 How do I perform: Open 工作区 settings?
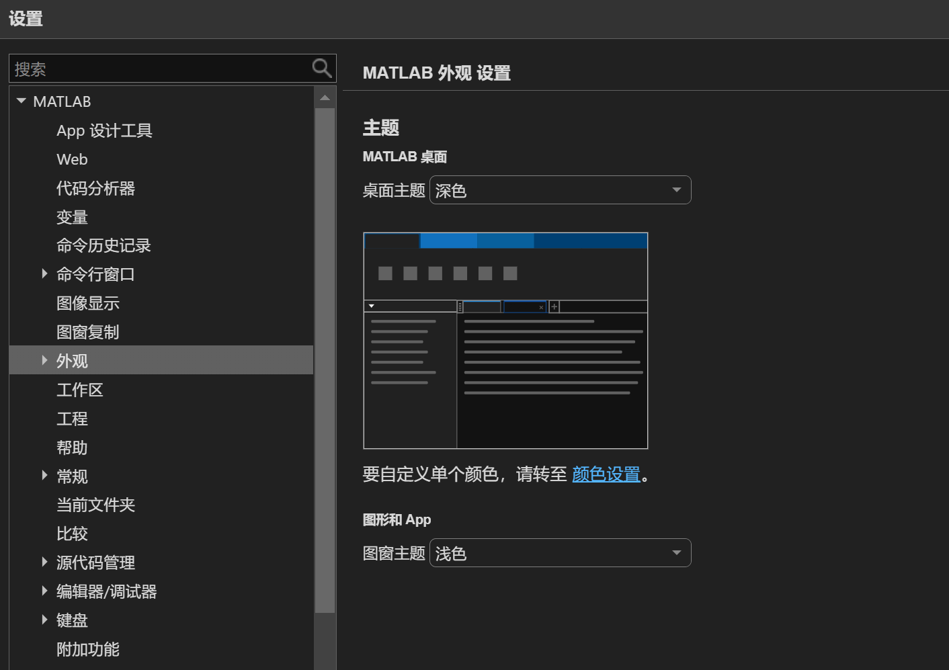(x=80, y=390)
